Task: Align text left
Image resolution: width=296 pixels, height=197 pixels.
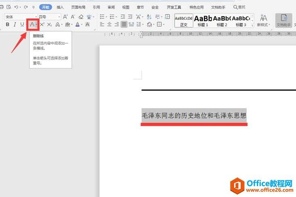Action: 102,24
